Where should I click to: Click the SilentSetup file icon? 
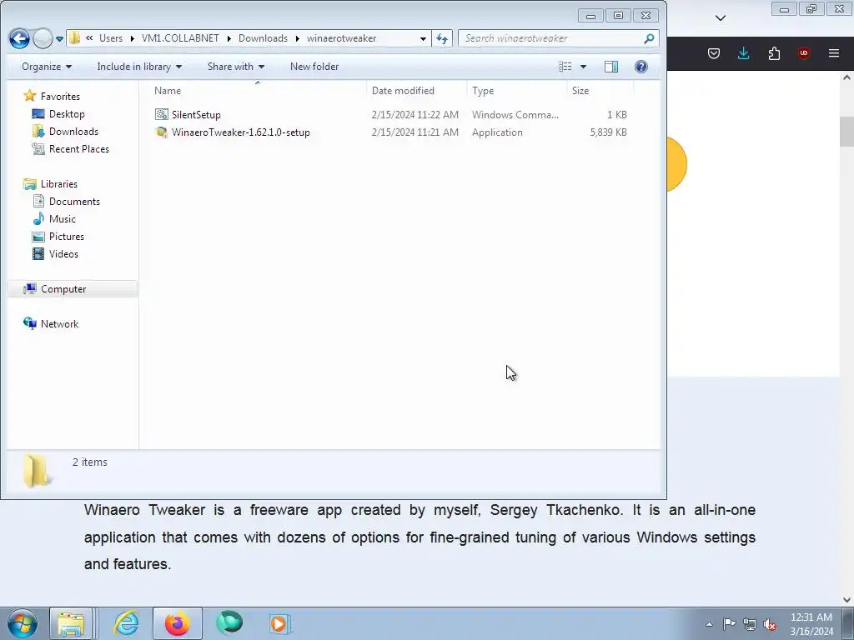tap(162, 114)
